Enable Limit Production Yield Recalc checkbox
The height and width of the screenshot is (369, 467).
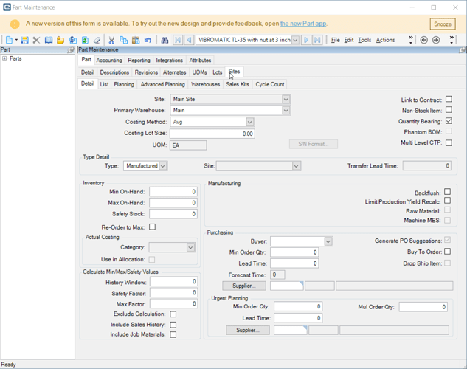[447, 201]
